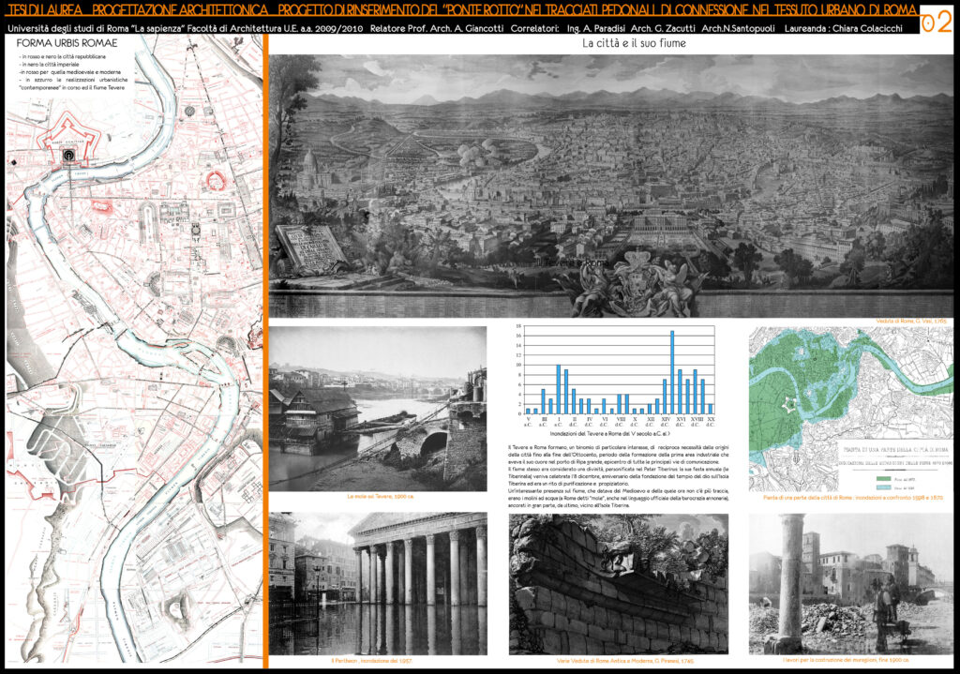The height and width of the screenshot is (674, 960).
Task: Click the legend line "in rosso per quella medioevale e moderna"
Action: coord(69,71)
